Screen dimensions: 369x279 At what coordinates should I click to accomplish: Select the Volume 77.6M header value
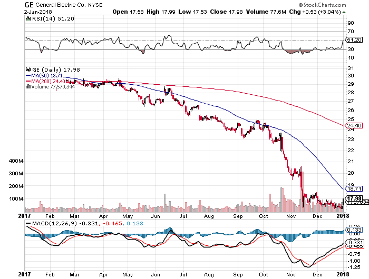point(266,12)
